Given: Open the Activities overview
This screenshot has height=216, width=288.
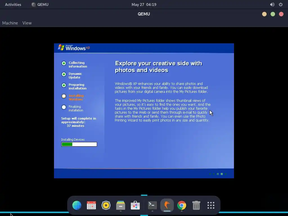Looking at the screenshot, I should click(x=13, y=4).
